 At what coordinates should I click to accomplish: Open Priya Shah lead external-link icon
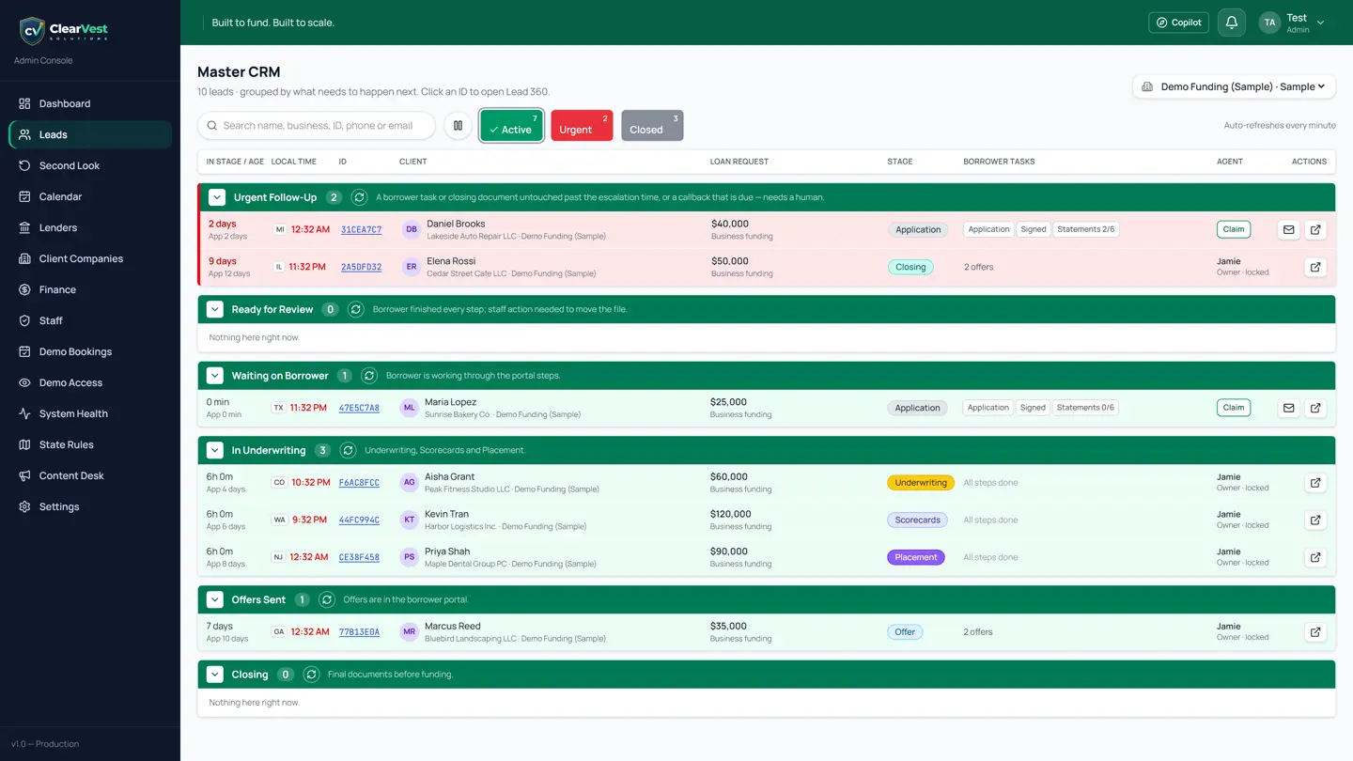(x=1315, y=557)
